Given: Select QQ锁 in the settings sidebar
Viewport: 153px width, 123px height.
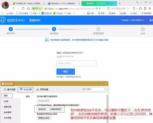Looking at the screenshot, I should pos(6,101).
